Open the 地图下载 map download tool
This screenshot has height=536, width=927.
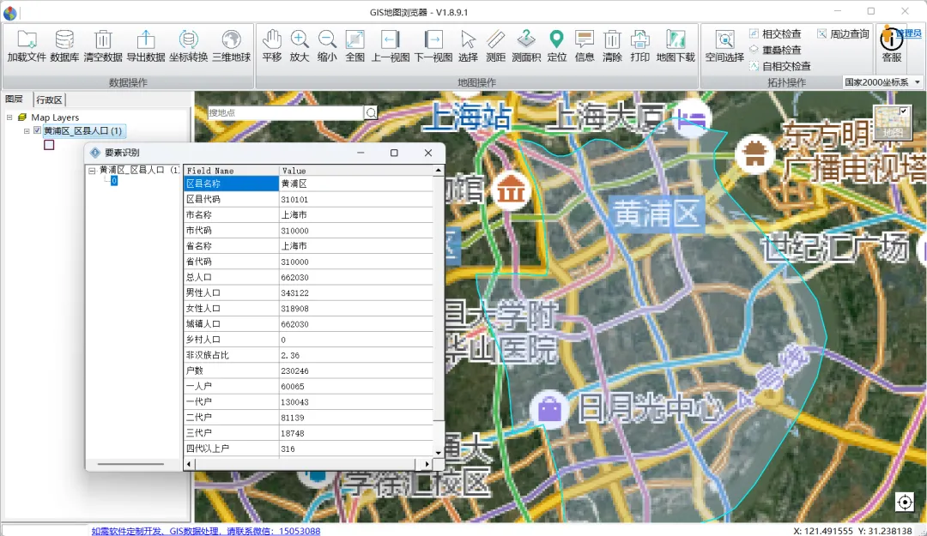pyautogui.click(x=676, y=40)
